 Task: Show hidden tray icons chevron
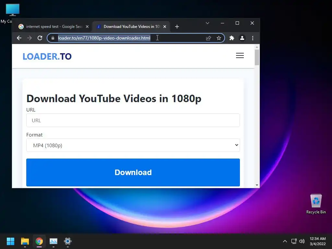(285, 241)
